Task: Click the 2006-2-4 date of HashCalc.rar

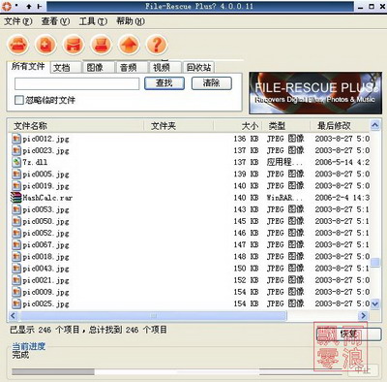Action: pos(342,198)
